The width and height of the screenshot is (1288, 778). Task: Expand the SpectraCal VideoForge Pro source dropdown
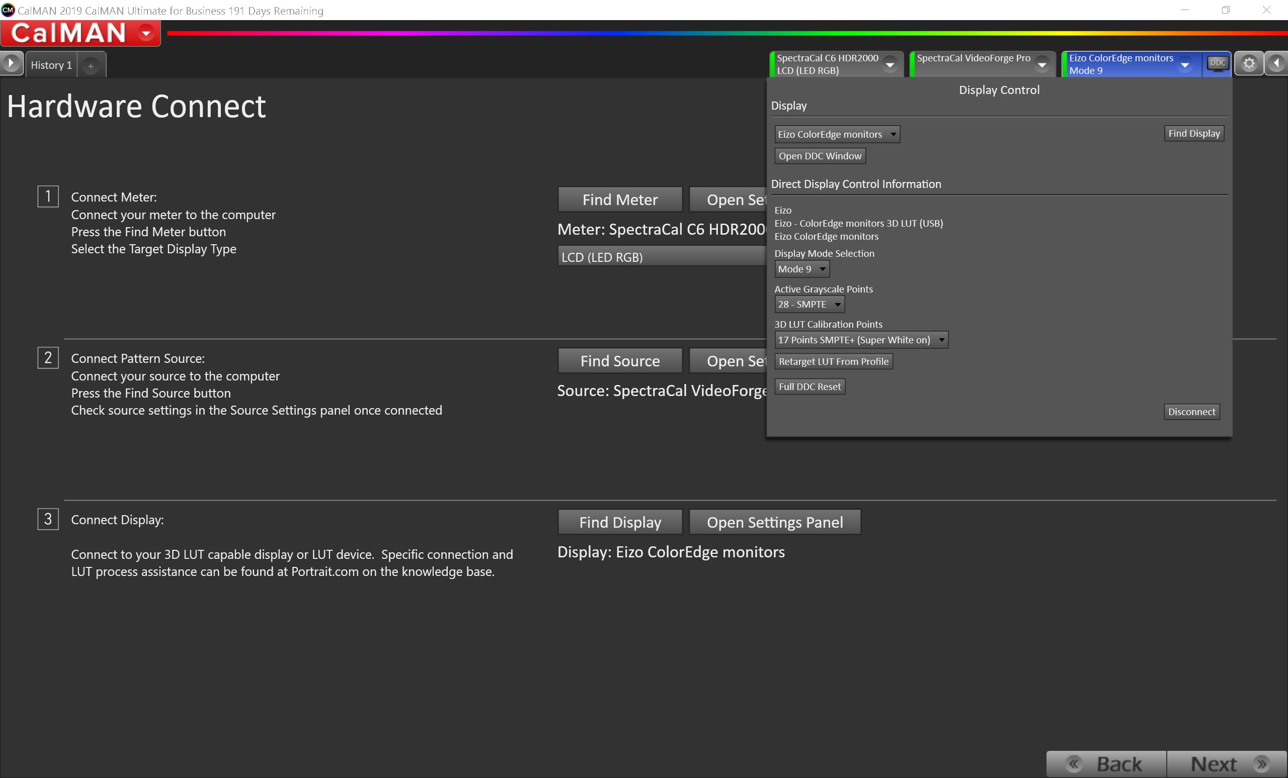click(x=1042, y=65)
